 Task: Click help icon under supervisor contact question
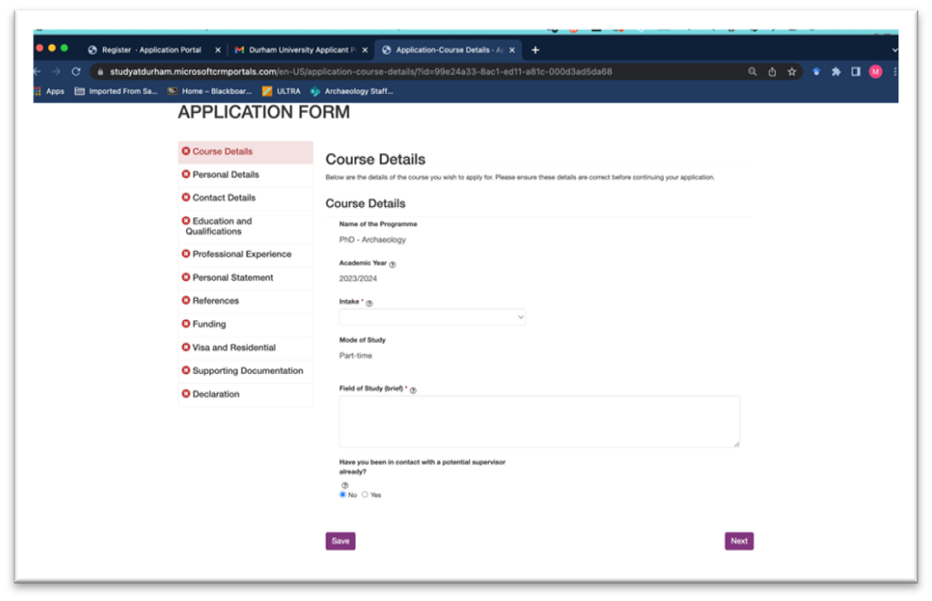click(x=345, y=485)
